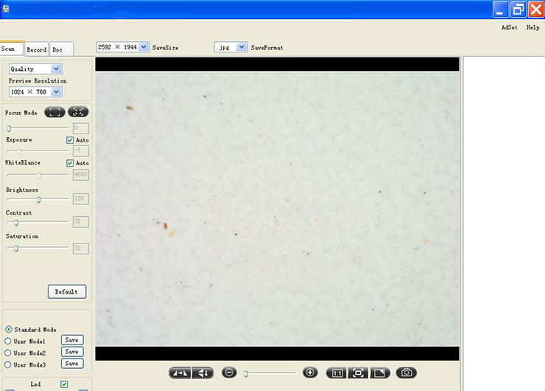The height and width of the screenshot is (391, 545).
Task: Click the camera preview image
Action: [277, 209]
